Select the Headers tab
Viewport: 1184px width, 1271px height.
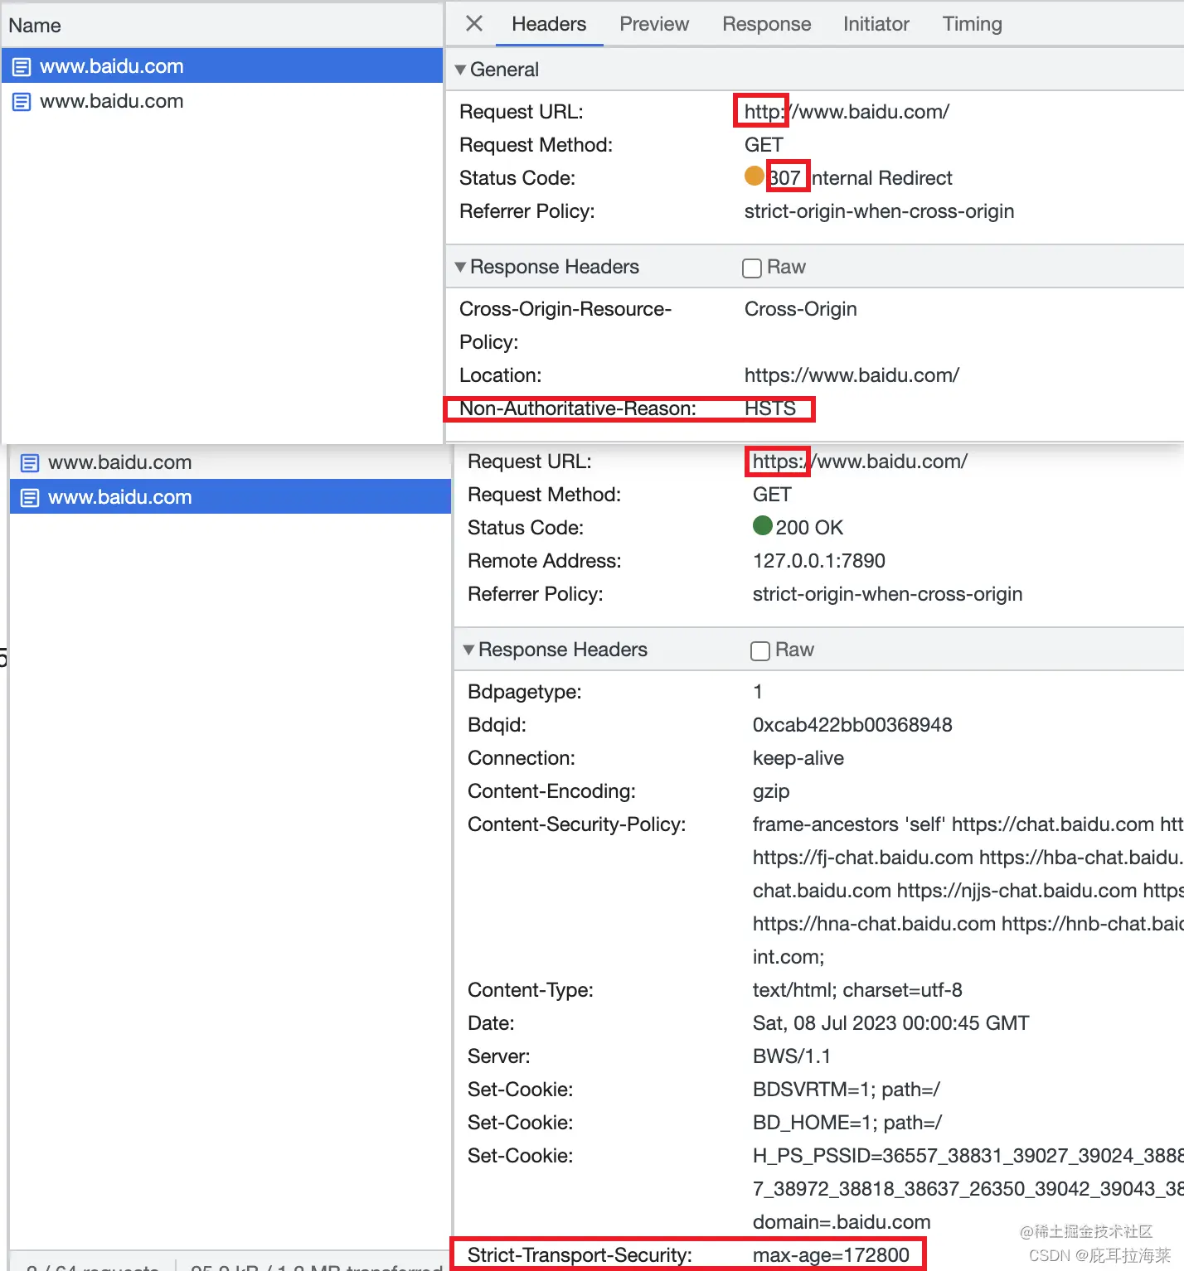pos(549,24)
